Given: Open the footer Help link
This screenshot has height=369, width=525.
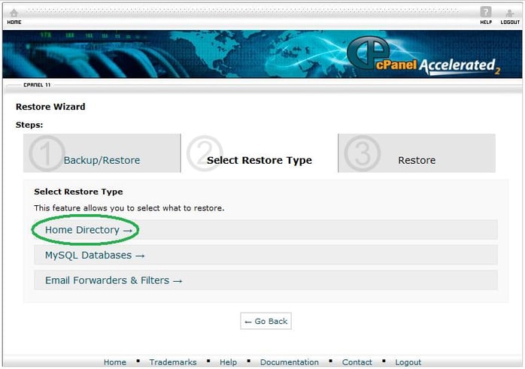Looking at the screenshot, I should (x=228, y=362).
